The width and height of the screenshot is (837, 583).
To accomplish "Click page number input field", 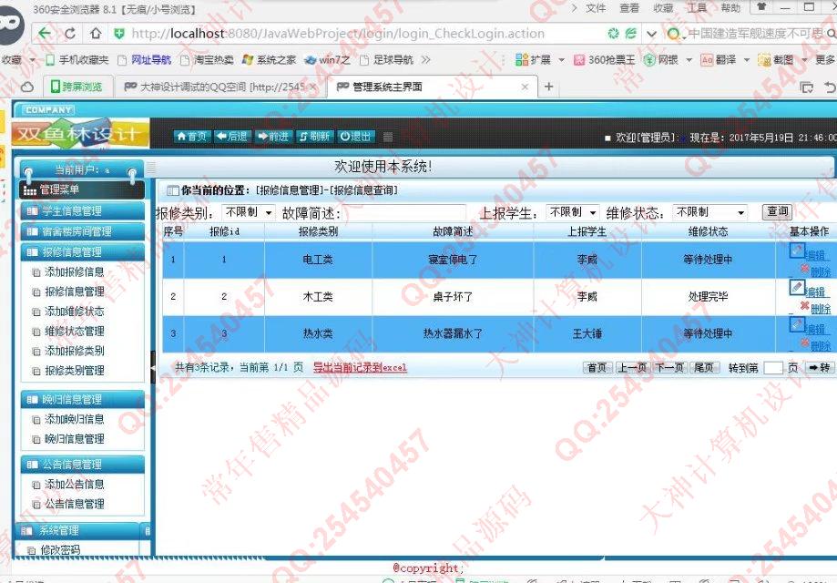I will point(772,367).
